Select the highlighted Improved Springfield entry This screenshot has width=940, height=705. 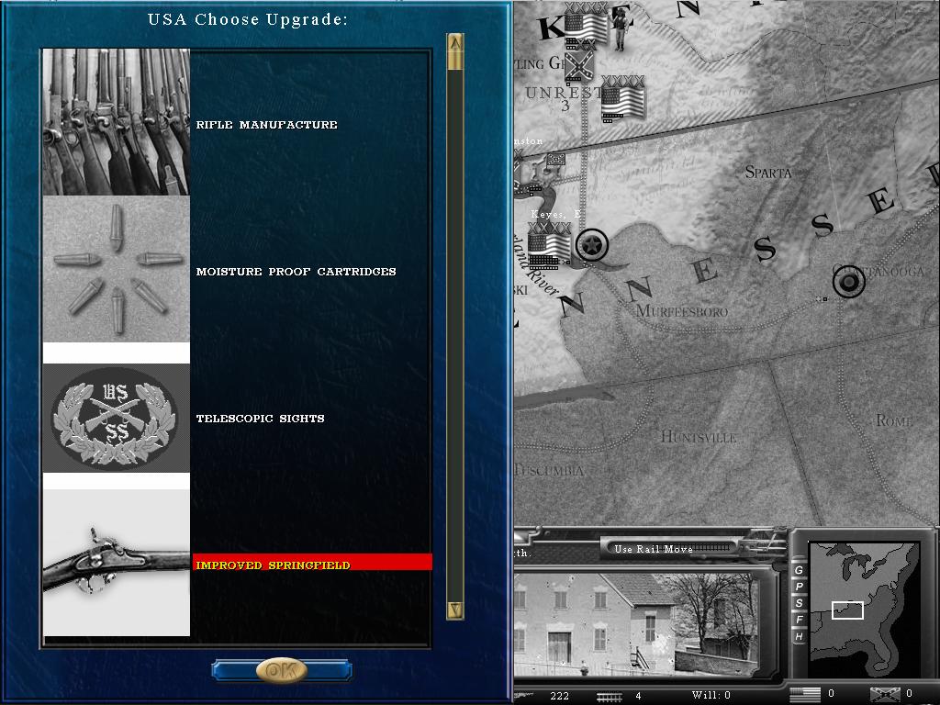coord(312,562)
